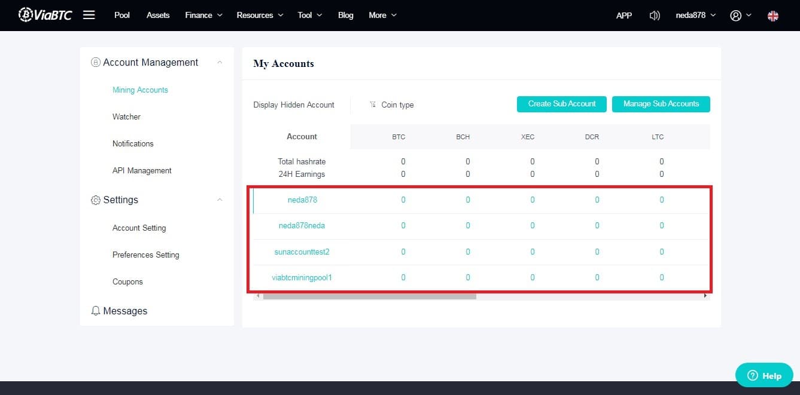This screenshot has width=800, height=395.
Task: Collapse the Account Management section
Action: click(220, 62)
